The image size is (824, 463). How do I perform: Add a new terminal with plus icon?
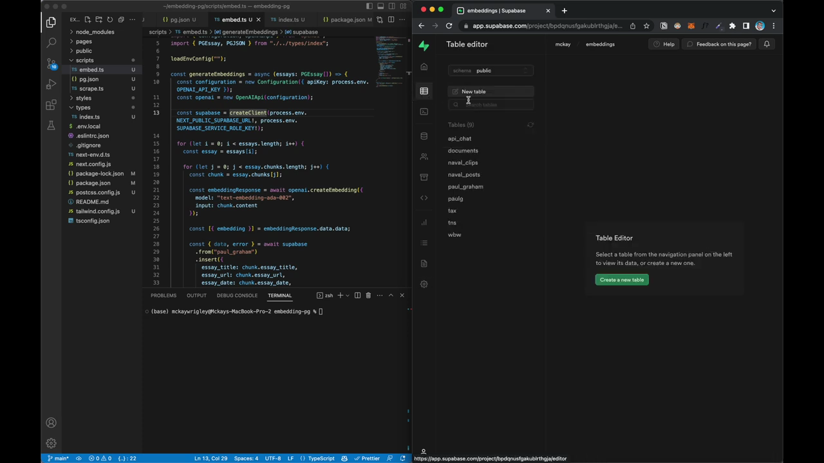click(340, 295)
